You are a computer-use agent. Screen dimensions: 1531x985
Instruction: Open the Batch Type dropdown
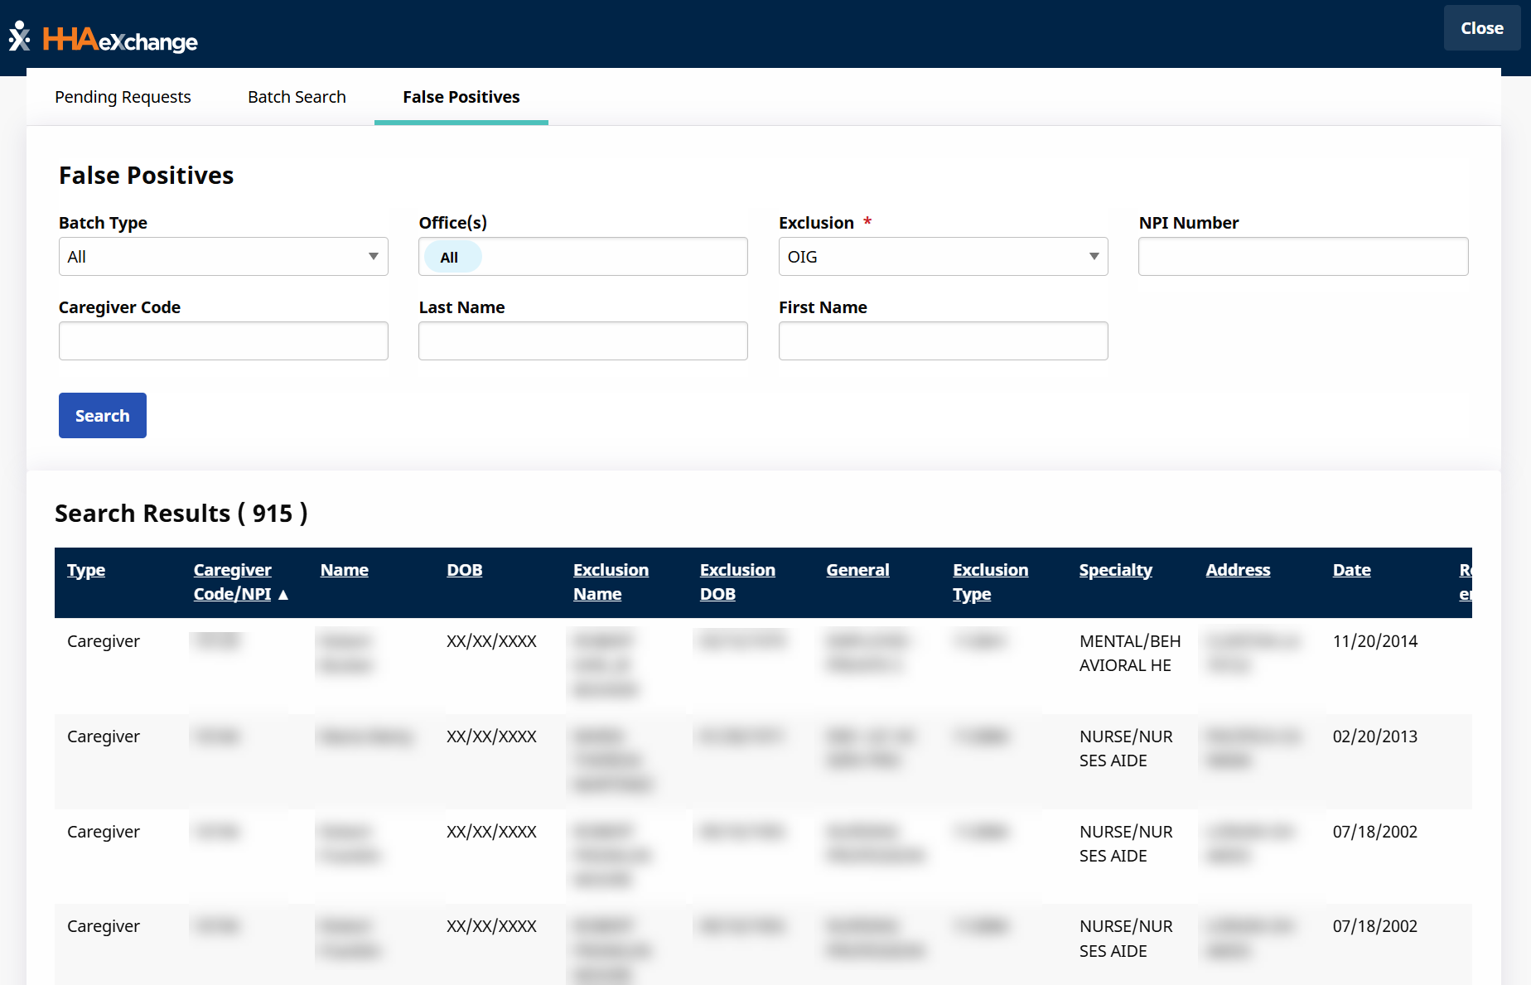click(223, 257)
